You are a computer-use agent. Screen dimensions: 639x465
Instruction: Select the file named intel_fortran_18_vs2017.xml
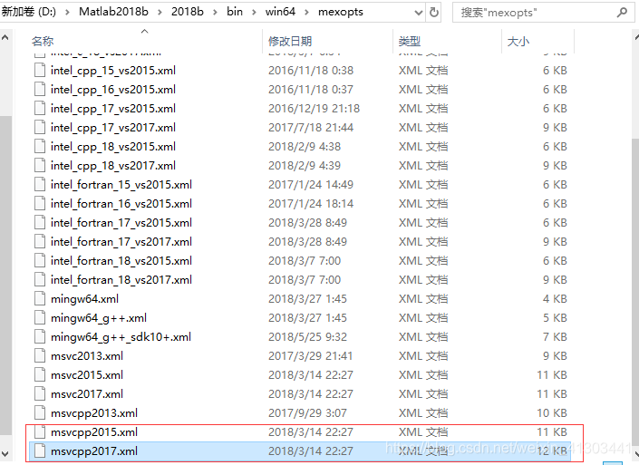coord(121,280)
